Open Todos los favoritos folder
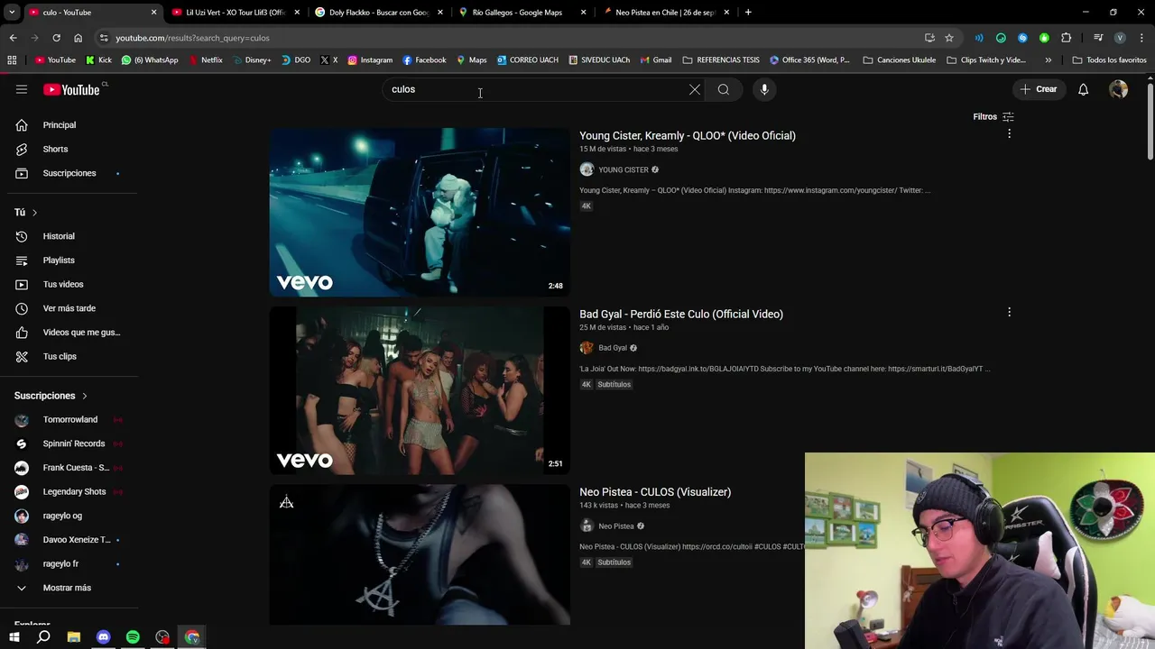The width and height of the screenshot is (1155, 649). click(1109, 60)
